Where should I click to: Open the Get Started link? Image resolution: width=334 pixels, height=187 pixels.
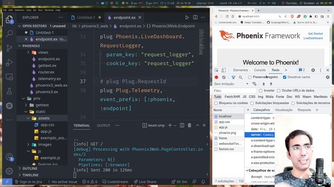(315, 33)
